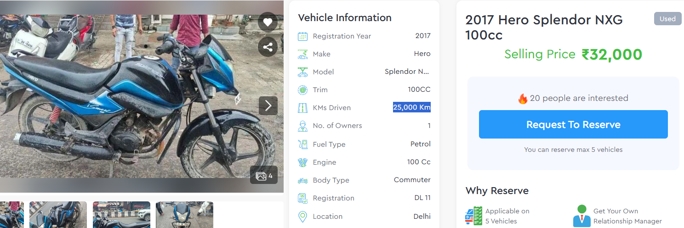
Task: Select the third thumbnail with white car
Action: tap(121, 215)
